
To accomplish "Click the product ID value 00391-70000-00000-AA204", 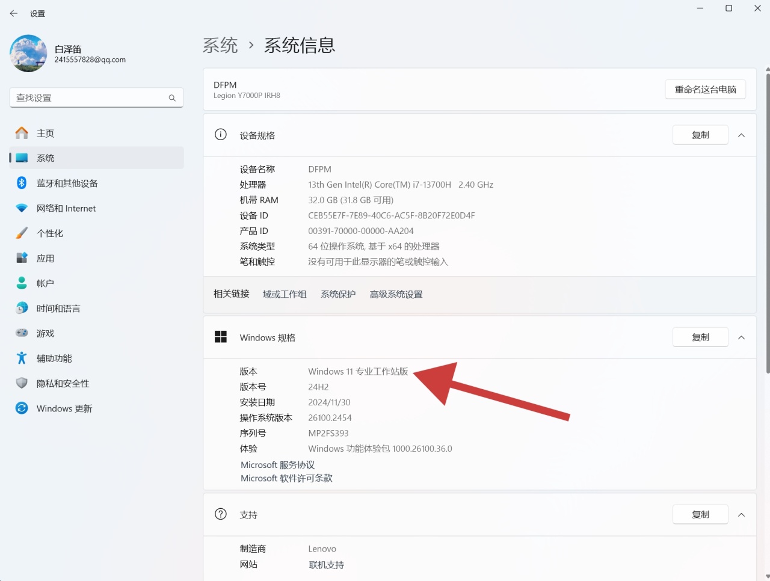I will pyautogui.click(x=361, y=231).
